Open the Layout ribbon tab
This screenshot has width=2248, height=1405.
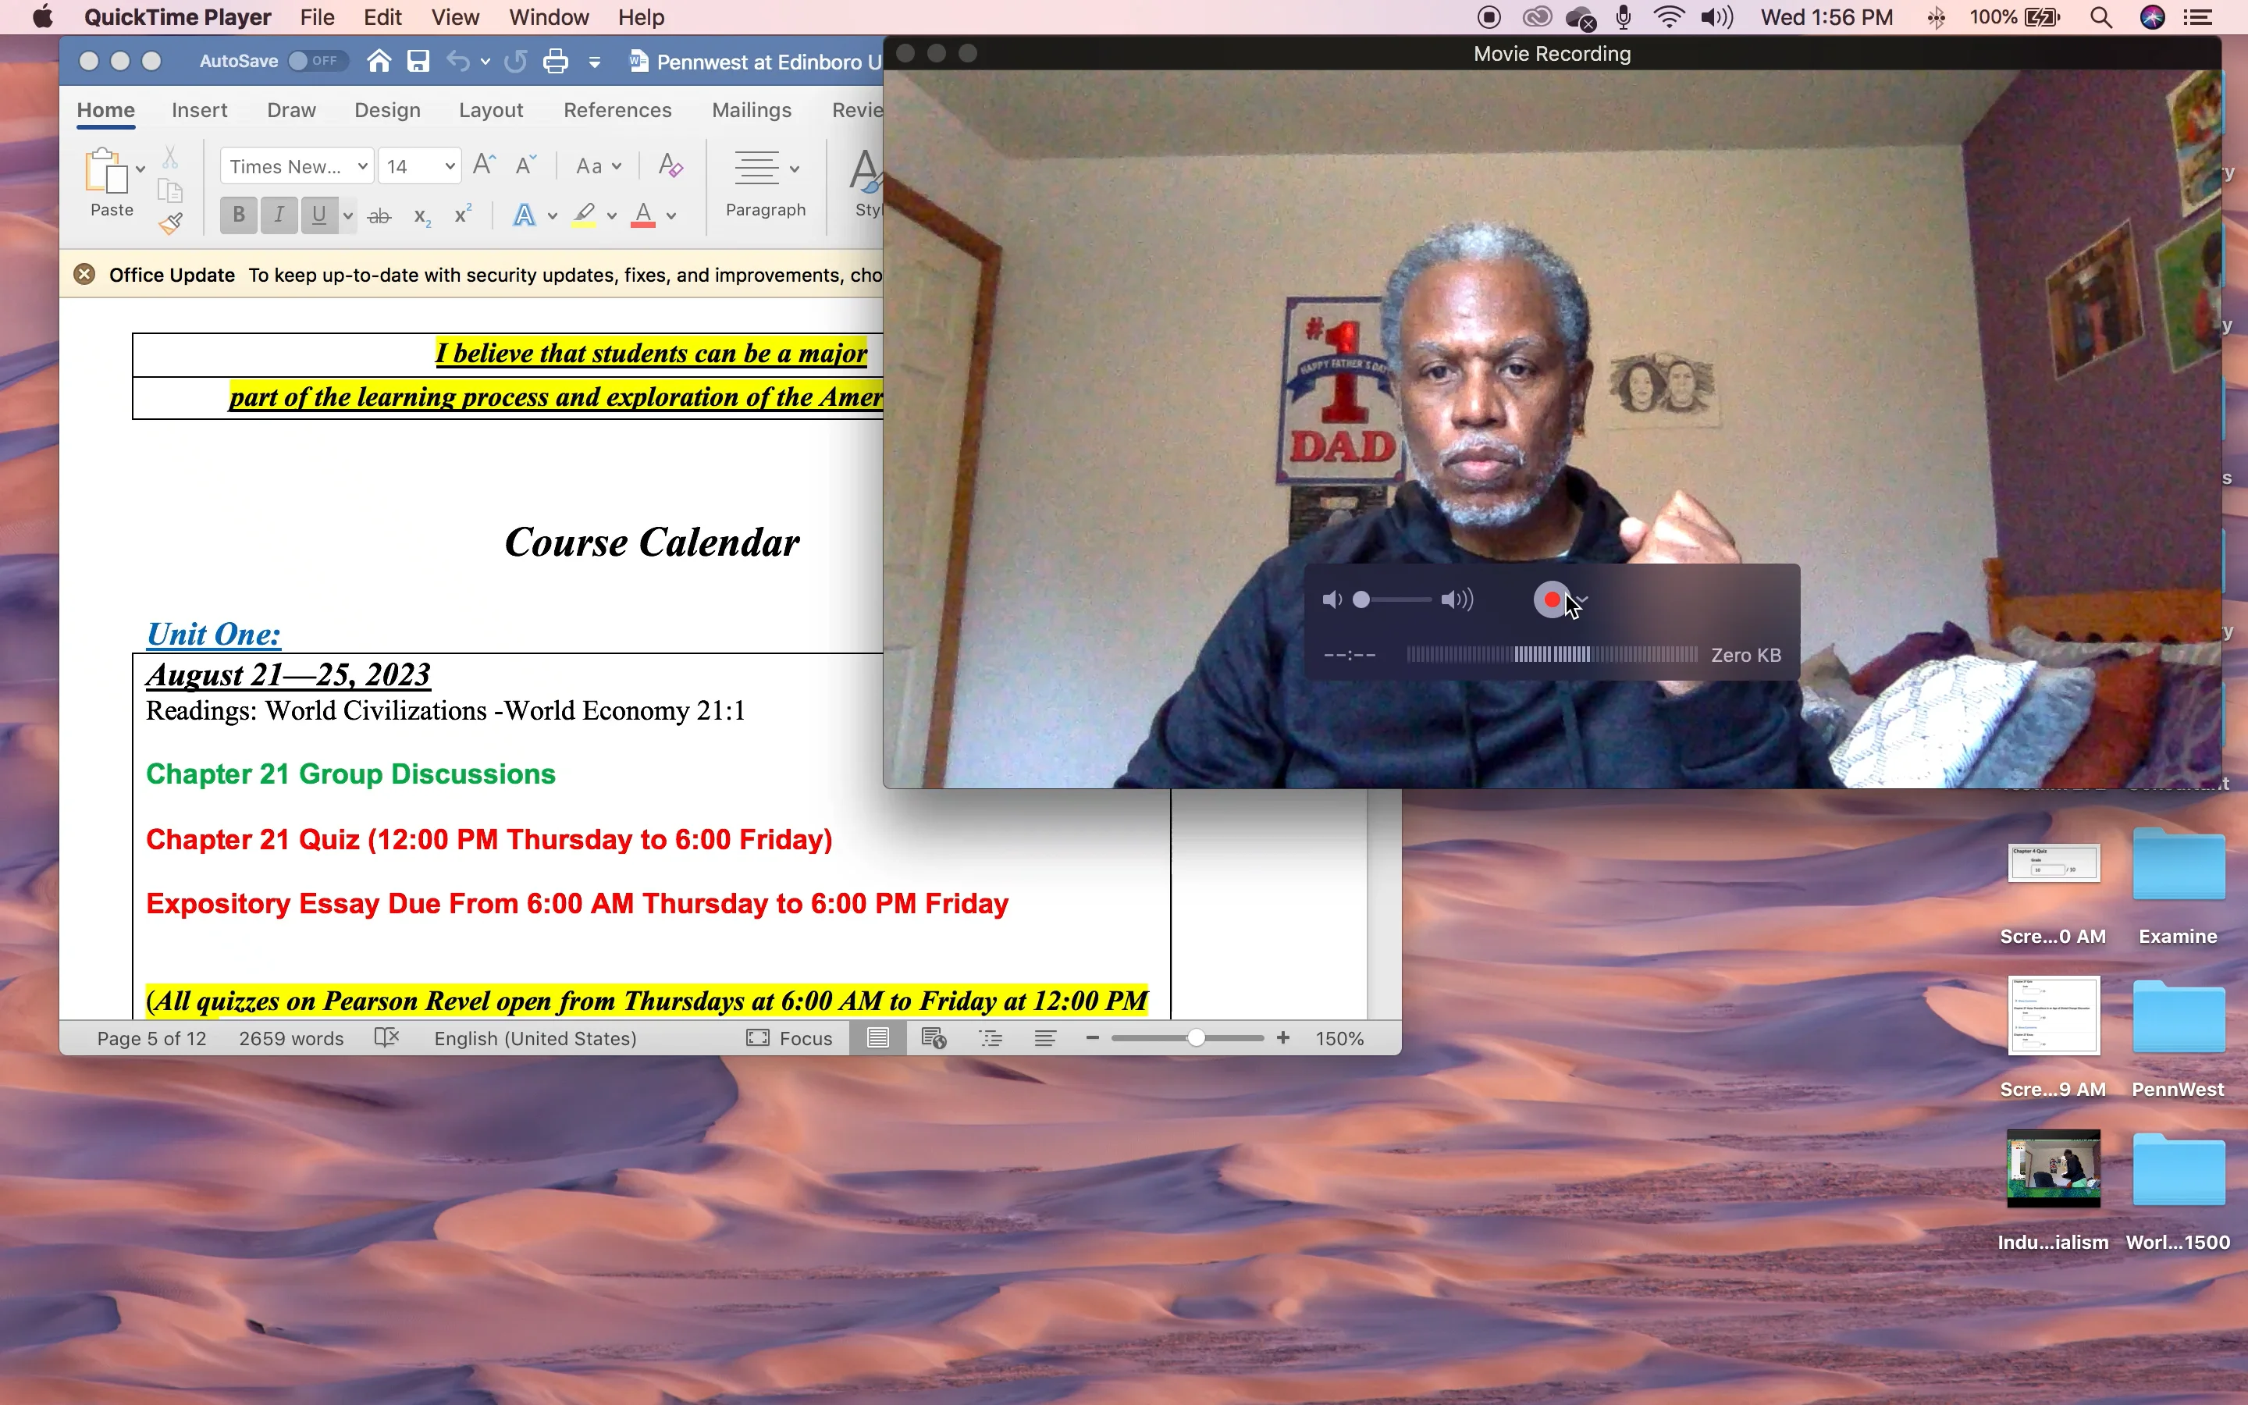[x=490, y=109]
